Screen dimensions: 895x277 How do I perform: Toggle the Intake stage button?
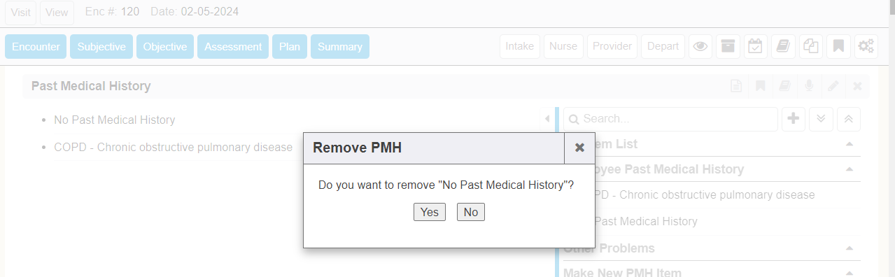click(x=520, y=47)
